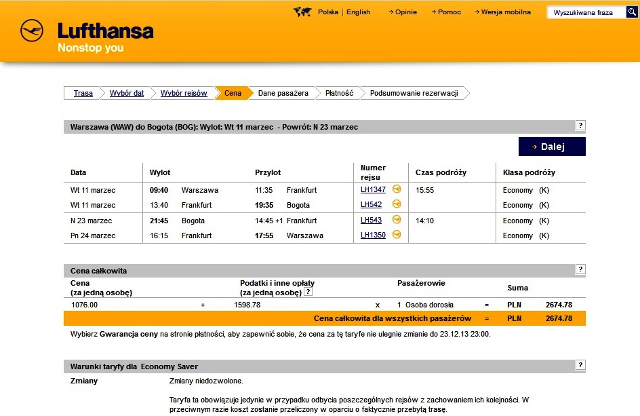
Task: Click Economy (K) in the LH1347 row
Action: click(526, 190)
